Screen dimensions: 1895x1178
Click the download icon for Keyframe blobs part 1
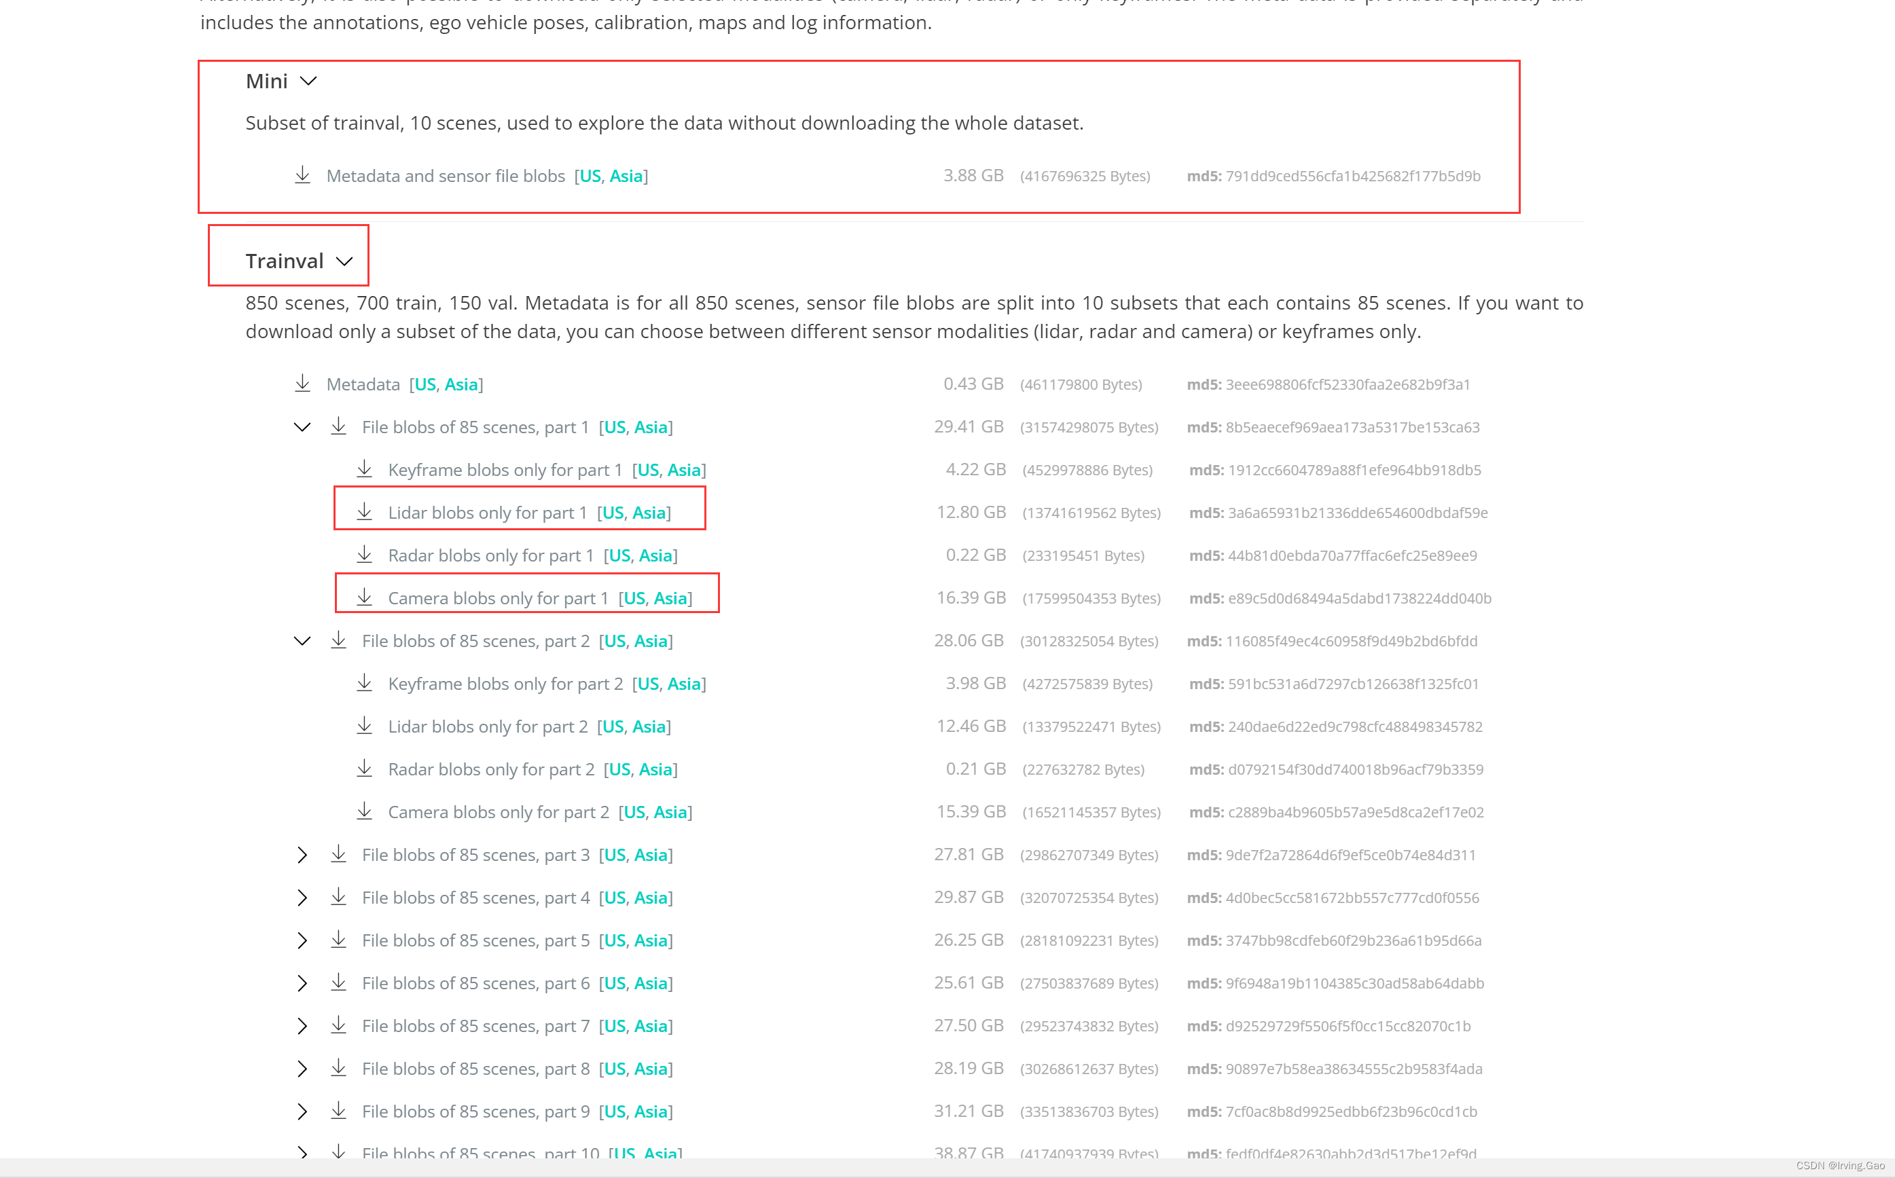point(364,469)
